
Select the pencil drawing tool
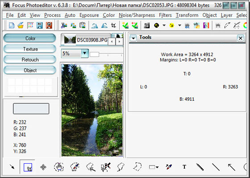200,167
